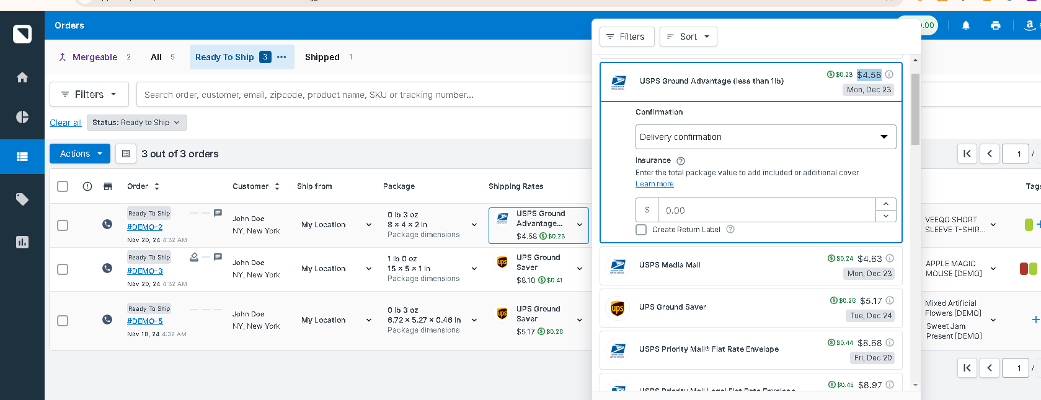1041x400 pixels.
Task: Sort by the Order column header
Action: click(x=143, y=186)
